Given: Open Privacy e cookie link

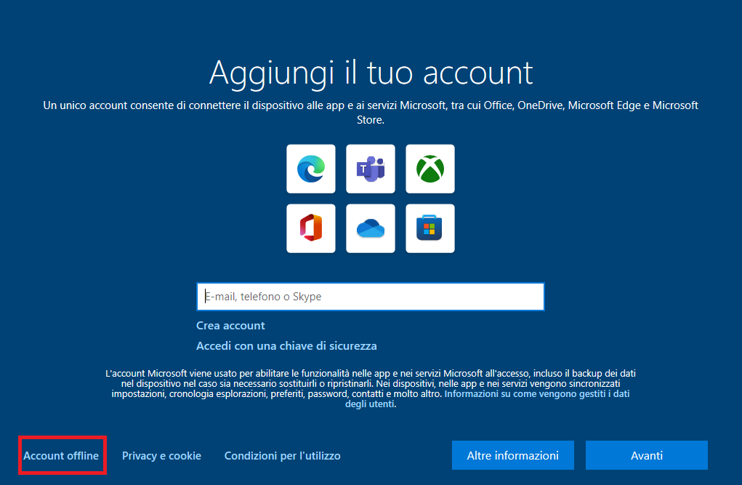Looking at the screenshot, I should pyautogui.click(x=161, y=456).
